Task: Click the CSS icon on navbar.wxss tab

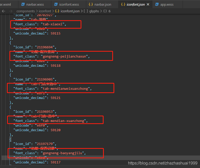Action: (x=23, y=5)
